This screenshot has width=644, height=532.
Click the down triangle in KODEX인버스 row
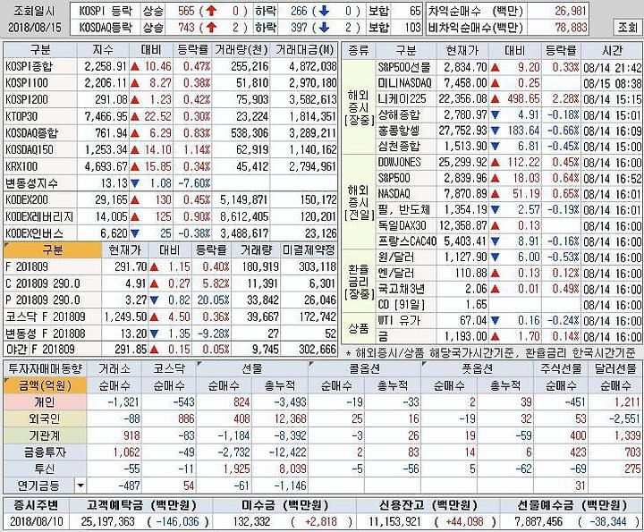[135, 233]
